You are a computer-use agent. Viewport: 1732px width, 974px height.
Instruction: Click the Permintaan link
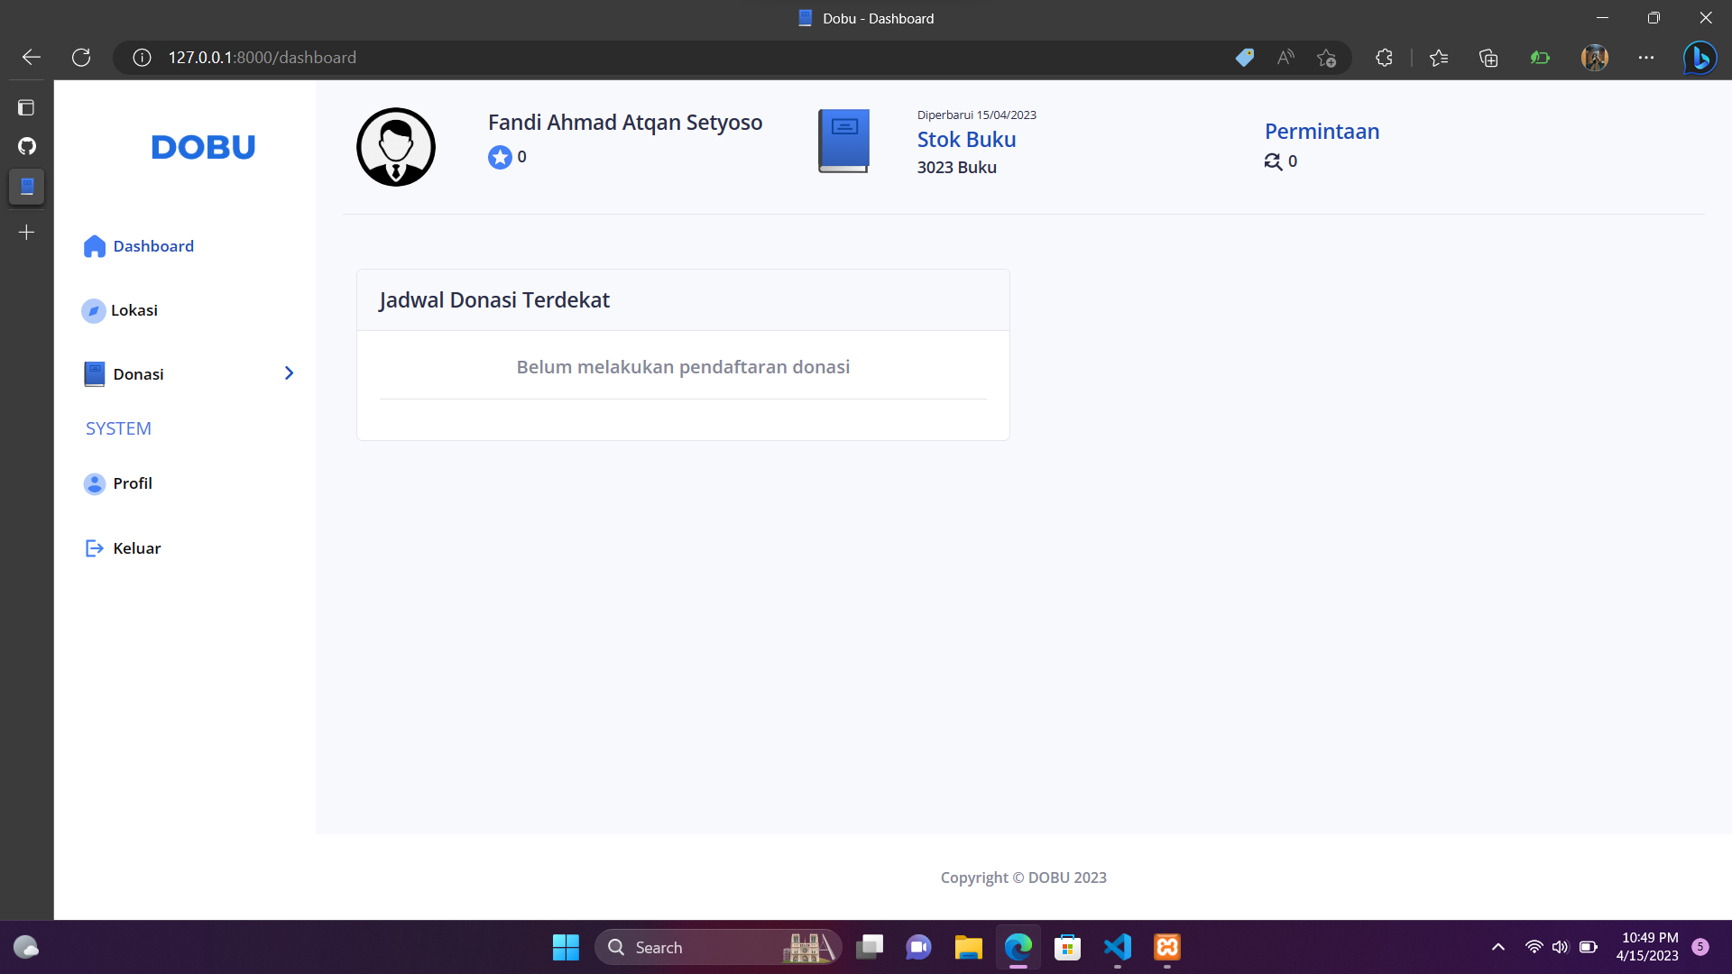pyautogui.click(x=1321, y=131)
